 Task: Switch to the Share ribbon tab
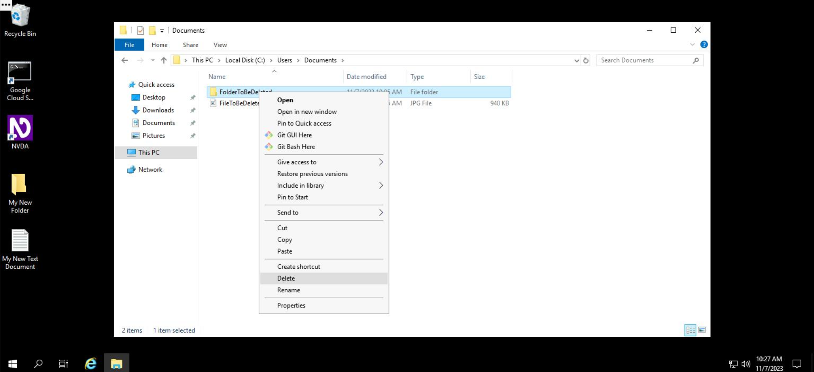[190, 45]
